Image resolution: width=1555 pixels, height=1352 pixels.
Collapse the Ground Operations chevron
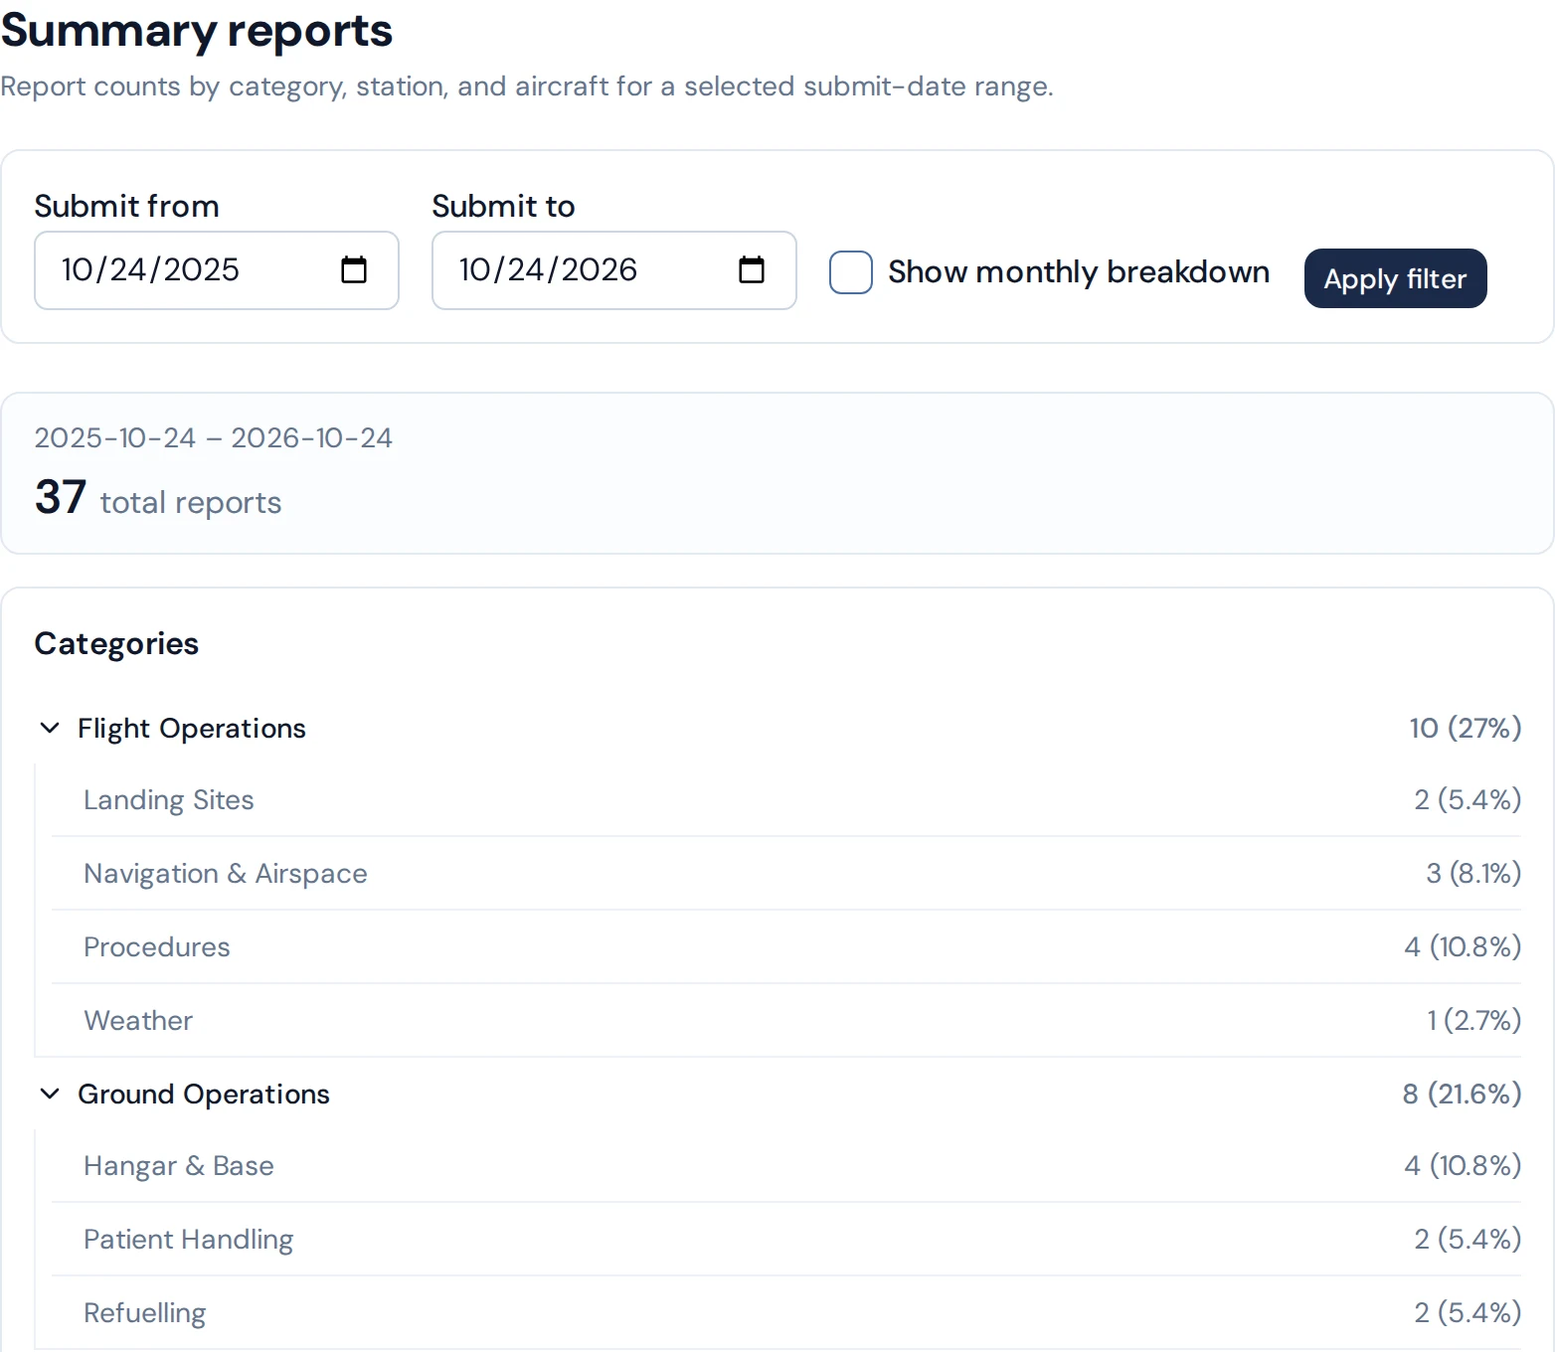pyautogui.click(x=50, y=1094)
